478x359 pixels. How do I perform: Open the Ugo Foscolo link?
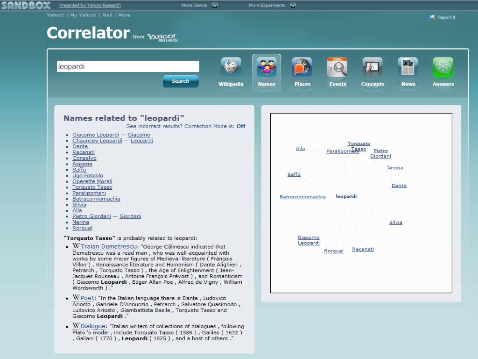tap(88, 176)
